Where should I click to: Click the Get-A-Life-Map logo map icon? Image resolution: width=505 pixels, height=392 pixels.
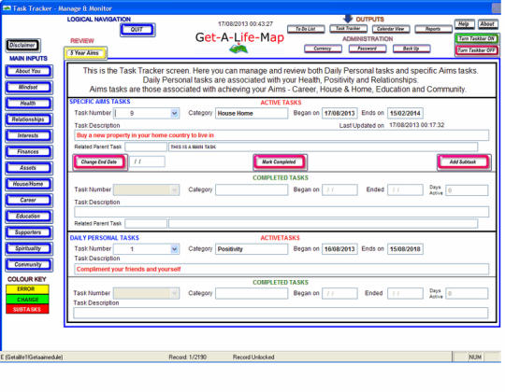[238, 49]
